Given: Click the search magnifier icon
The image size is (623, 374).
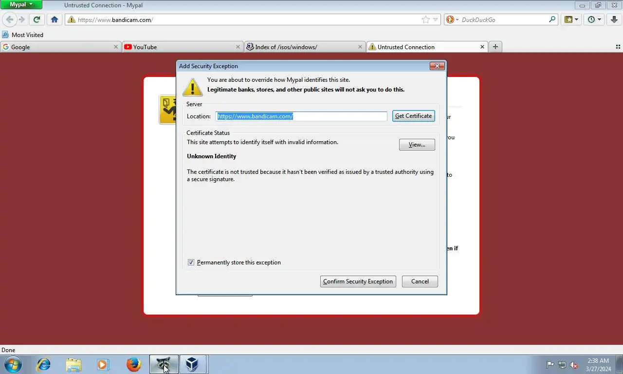Looking at the screenshot, I should (552, 19).
